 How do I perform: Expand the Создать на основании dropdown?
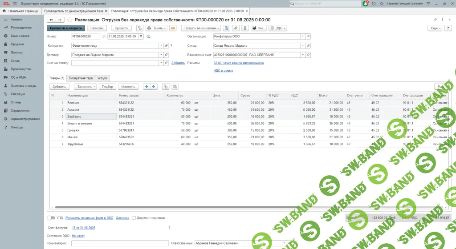tap(200, 28)
